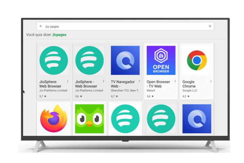Image resolution: width=244 pixels, height=163 pixels.
Task: Open the Open Browser purple icon
Action: coord(161,60)
